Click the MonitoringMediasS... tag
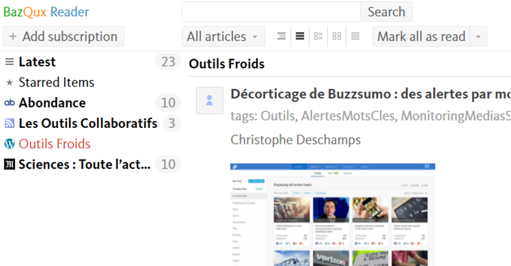Viewport: 511px width, 266px height. tap(456, 116)
